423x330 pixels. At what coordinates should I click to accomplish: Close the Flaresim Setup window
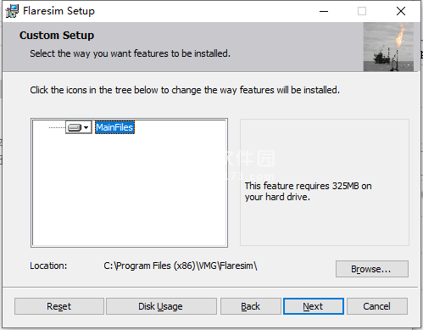(x=401, y=11)
